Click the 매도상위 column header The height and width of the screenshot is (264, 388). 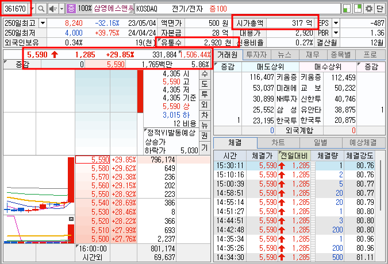click(271, 67)
